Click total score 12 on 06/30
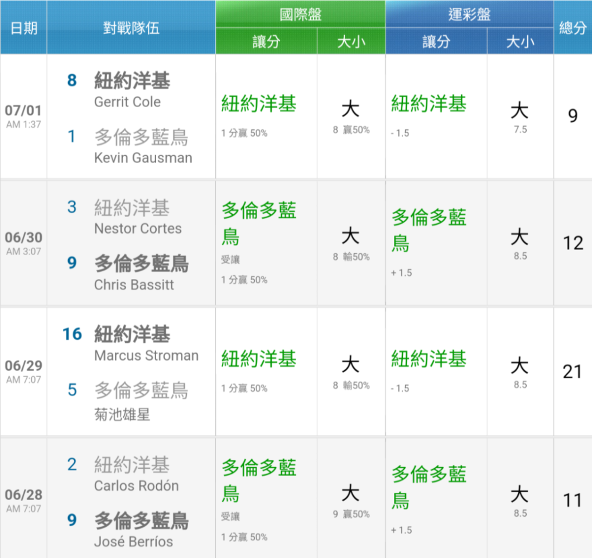Screen dimensions: 592x558 572,243
